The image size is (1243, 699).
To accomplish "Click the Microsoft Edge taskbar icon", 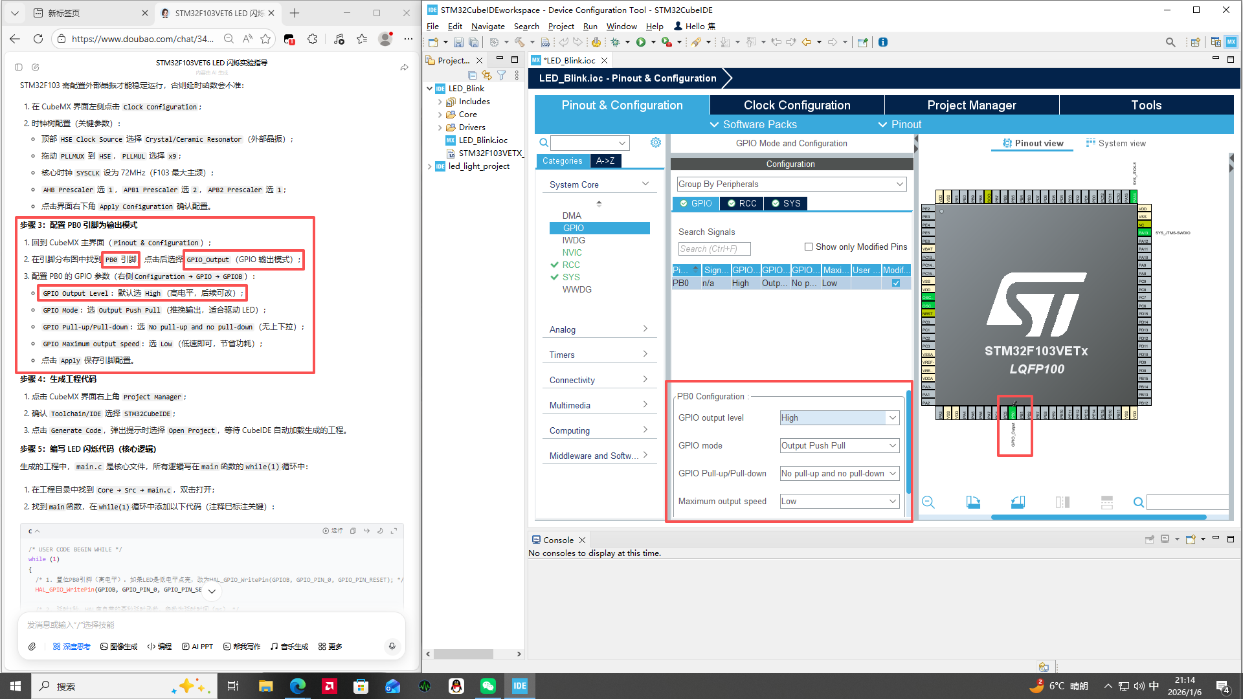I will (x=298, y=686).
